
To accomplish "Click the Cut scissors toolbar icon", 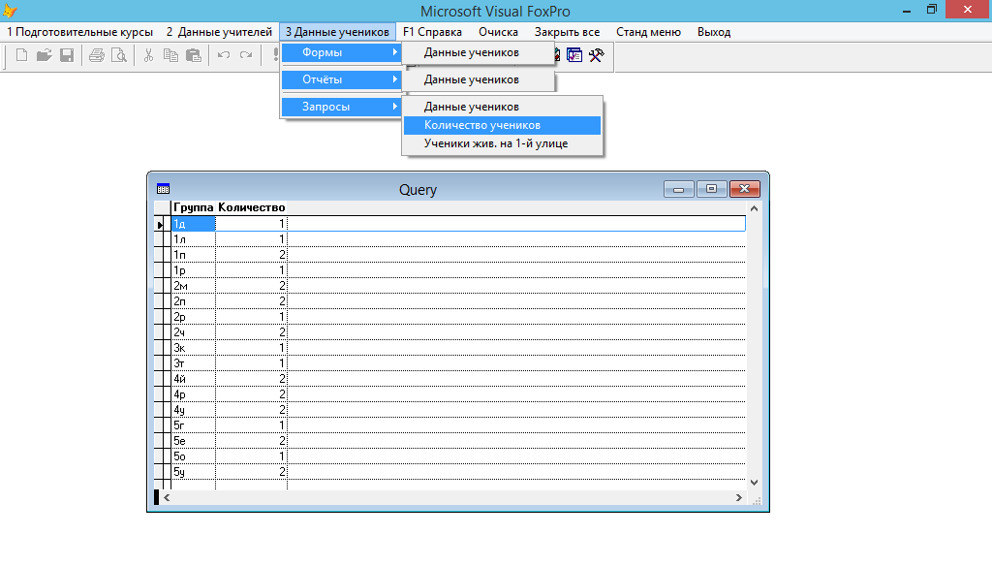I will pos(148,55).
